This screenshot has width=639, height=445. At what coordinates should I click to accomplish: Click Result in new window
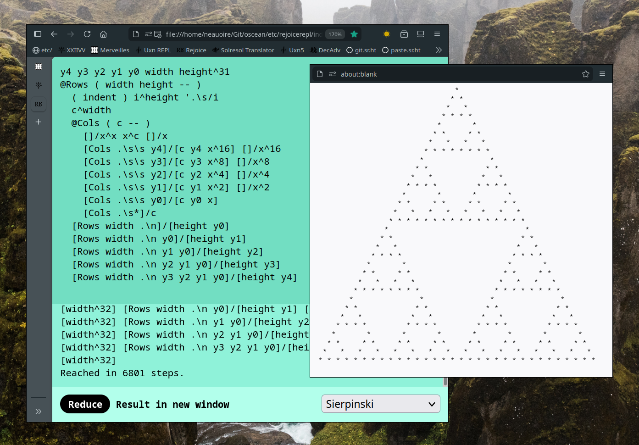[x=172, y=404]
